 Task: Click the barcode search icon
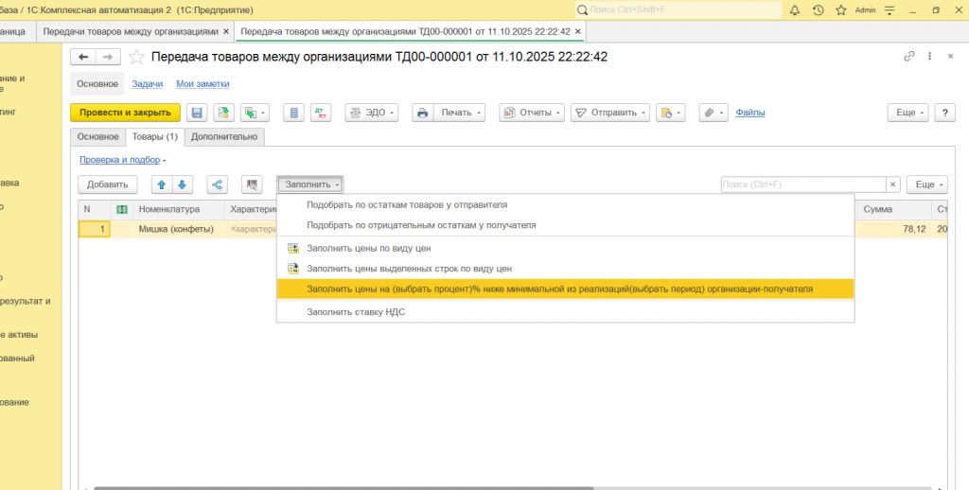click(x=252, y=184)
